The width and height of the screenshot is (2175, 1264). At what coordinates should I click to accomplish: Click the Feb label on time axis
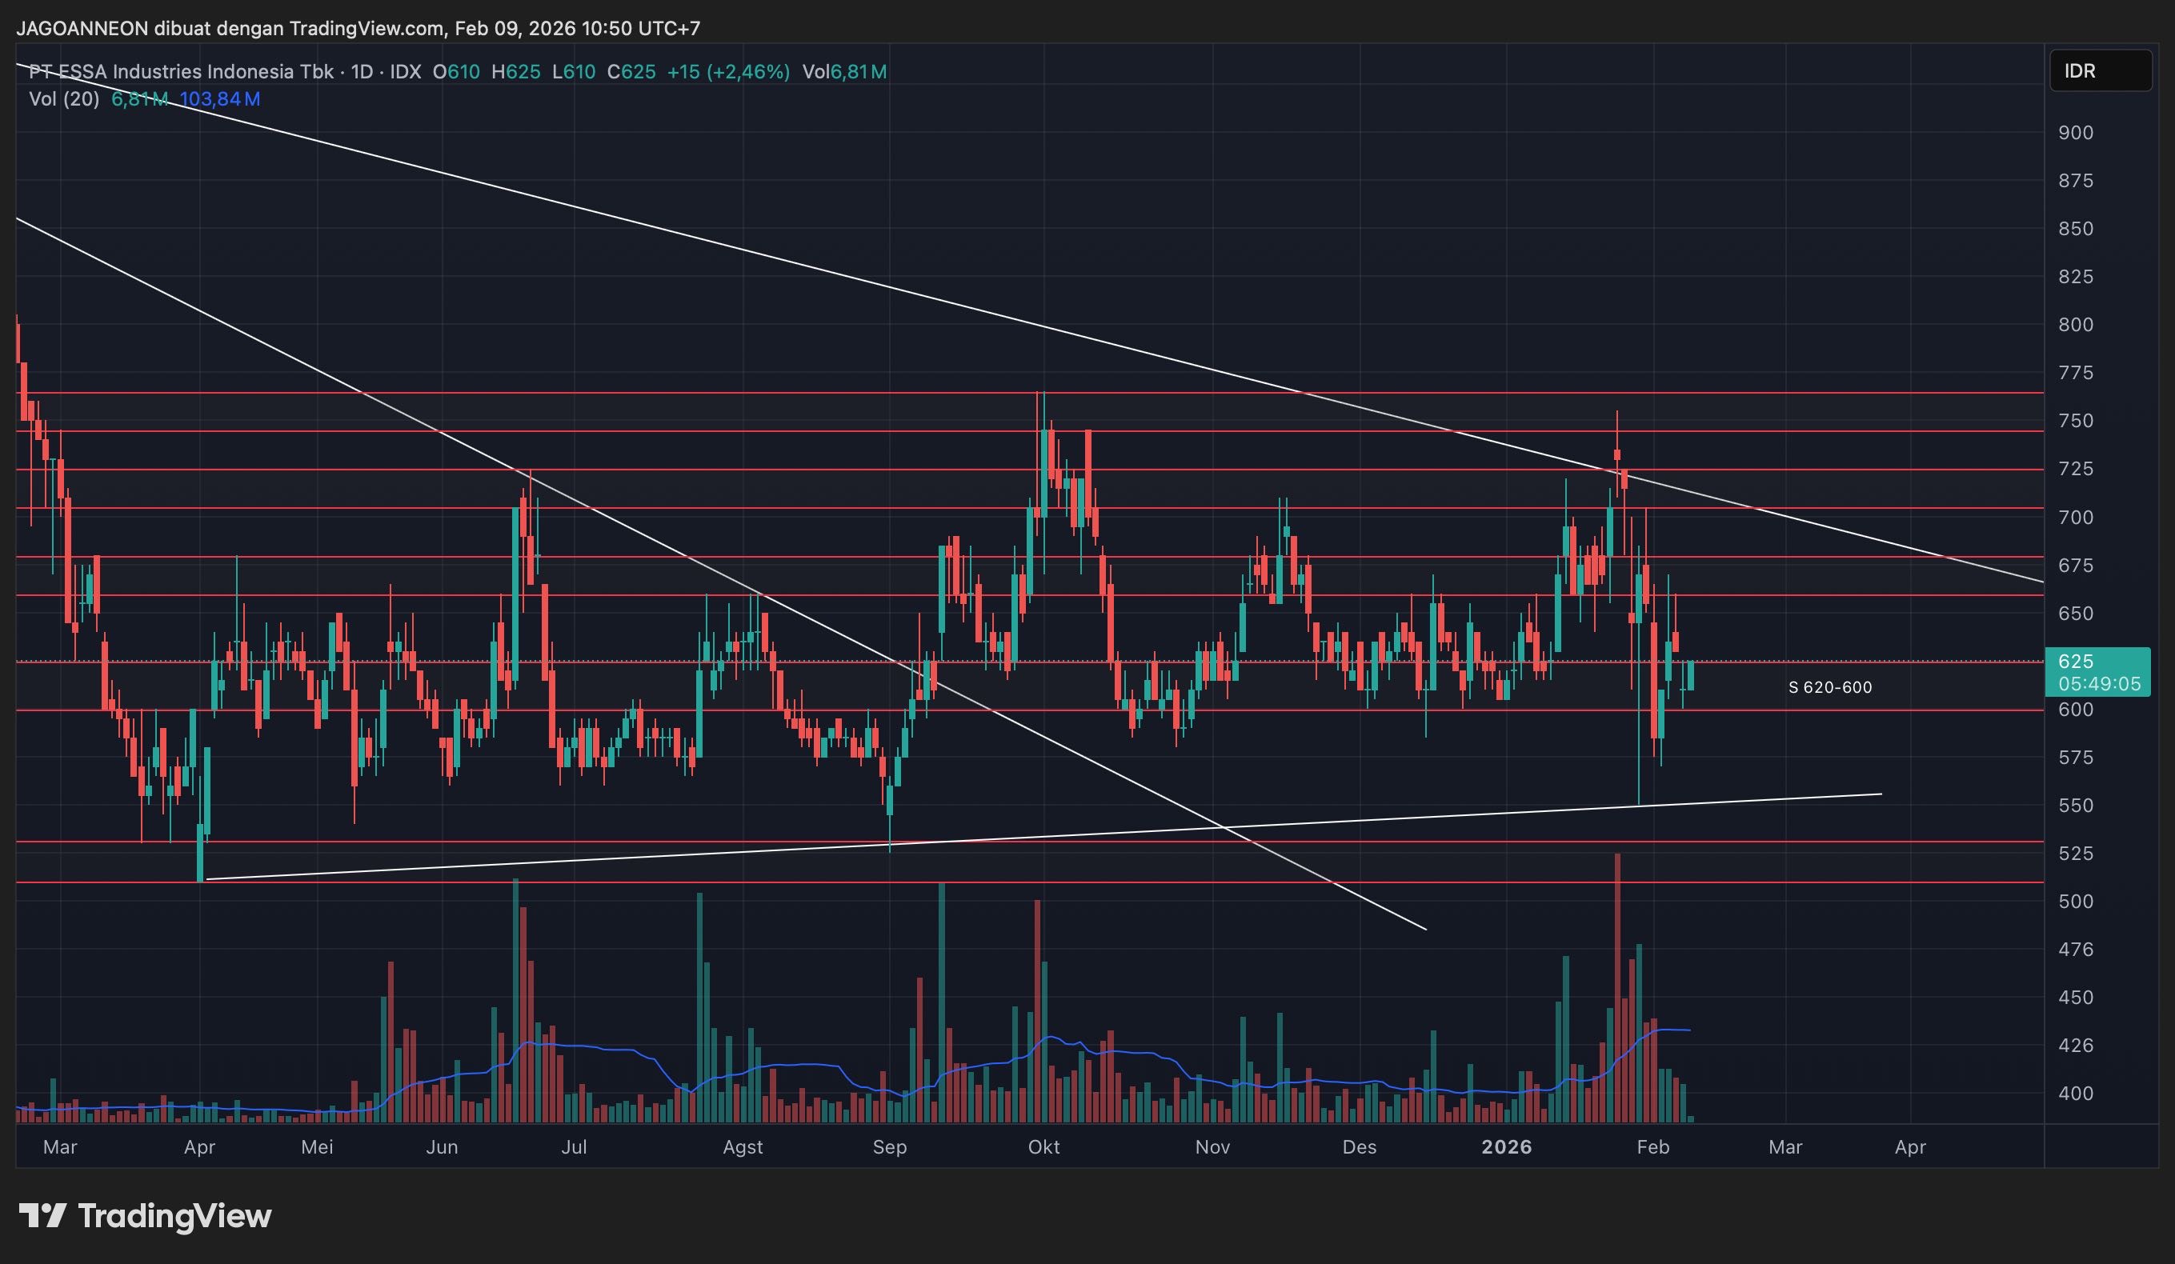[x=1652, y=1146]
